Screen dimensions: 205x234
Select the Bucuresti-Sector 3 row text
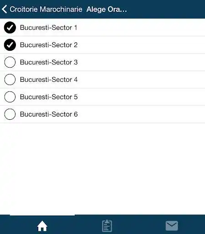point(49,62)
